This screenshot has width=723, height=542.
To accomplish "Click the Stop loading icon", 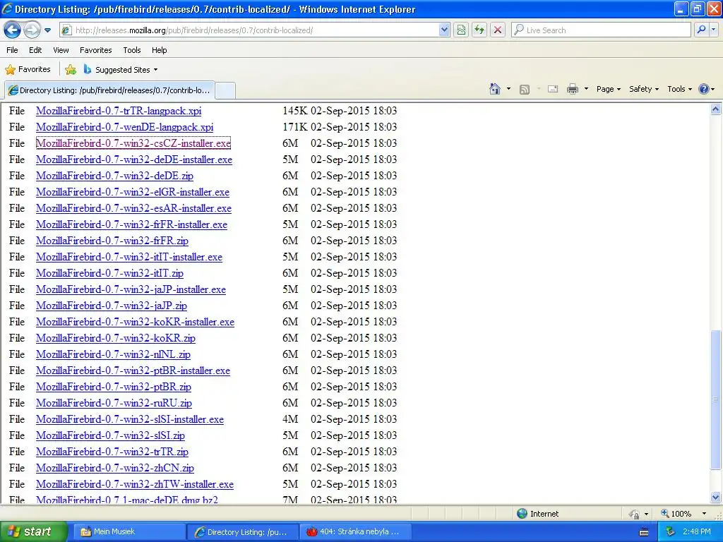I will [x=498, y=30].
